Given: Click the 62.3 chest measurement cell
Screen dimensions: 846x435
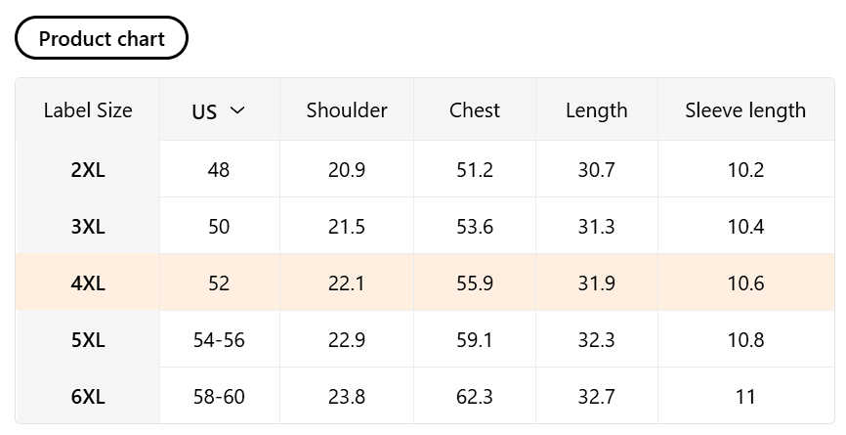Looking at the screenshot, I should click(475, 397).
